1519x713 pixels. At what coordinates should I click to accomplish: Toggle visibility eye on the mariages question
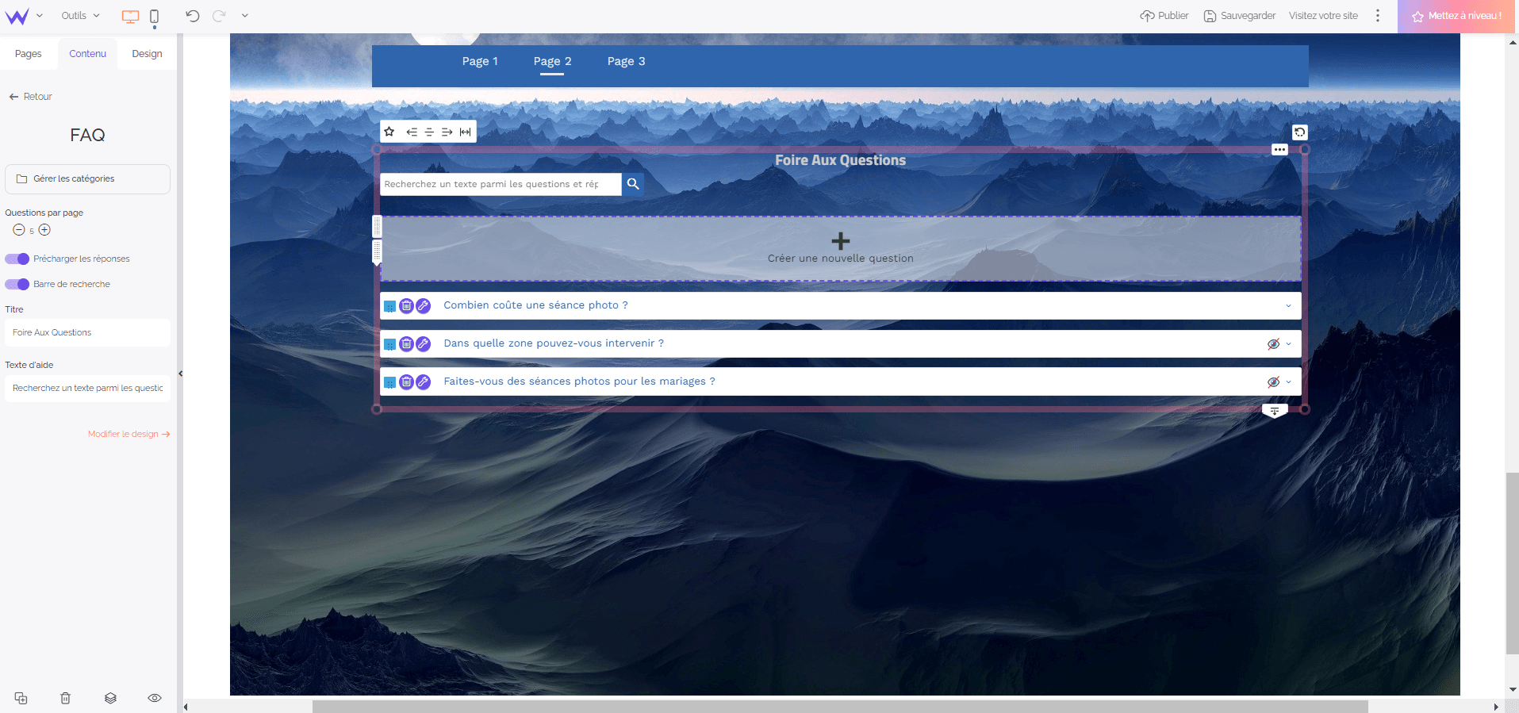click(x=1273, y=382)
